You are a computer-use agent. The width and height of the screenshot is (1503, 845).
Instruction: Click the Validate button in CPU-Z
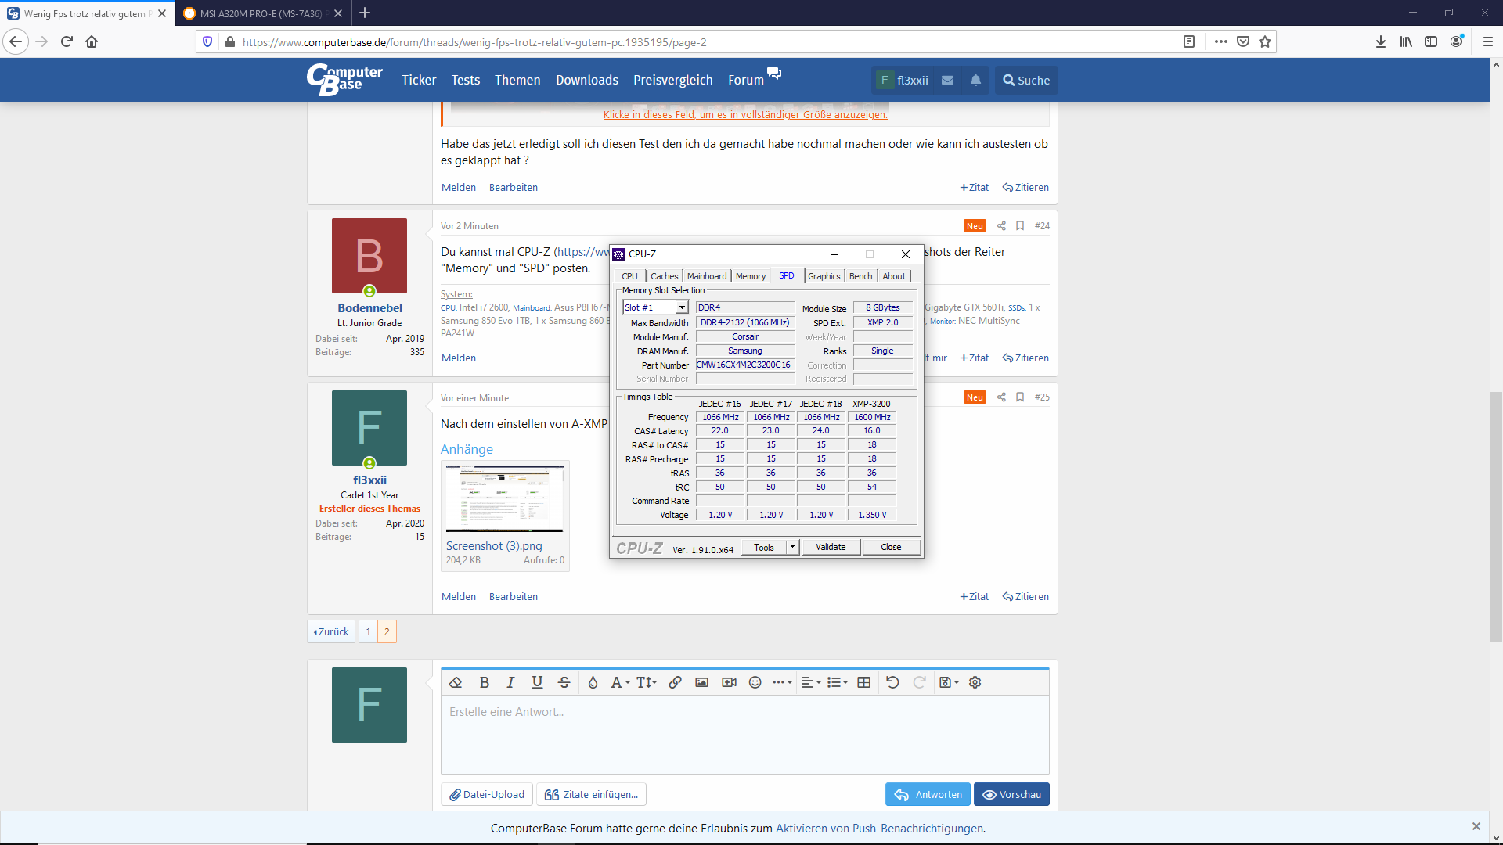[x=830, y=547]
